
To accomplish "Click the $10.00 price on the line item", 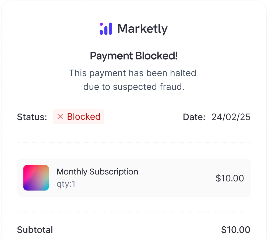I will coord(230,178).
